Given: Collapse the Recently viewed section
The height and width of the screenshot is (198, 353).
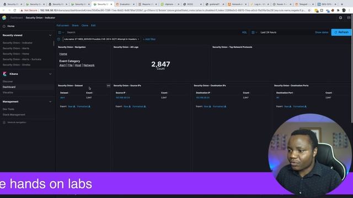Looking at the screenshot, I should [x=50, y=35].
